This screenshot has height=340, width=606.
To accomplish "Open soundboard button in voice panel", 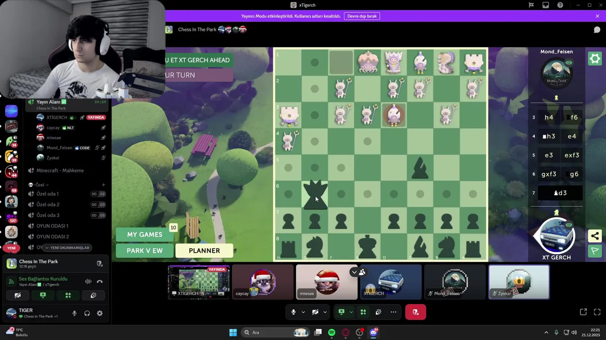I will click(93, 295).
